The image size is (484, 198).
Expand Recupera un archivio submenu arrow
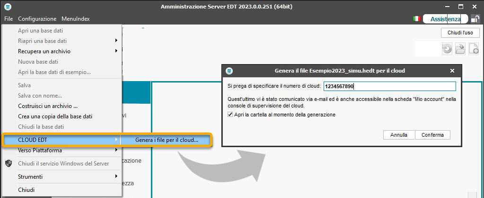[116, 51]
